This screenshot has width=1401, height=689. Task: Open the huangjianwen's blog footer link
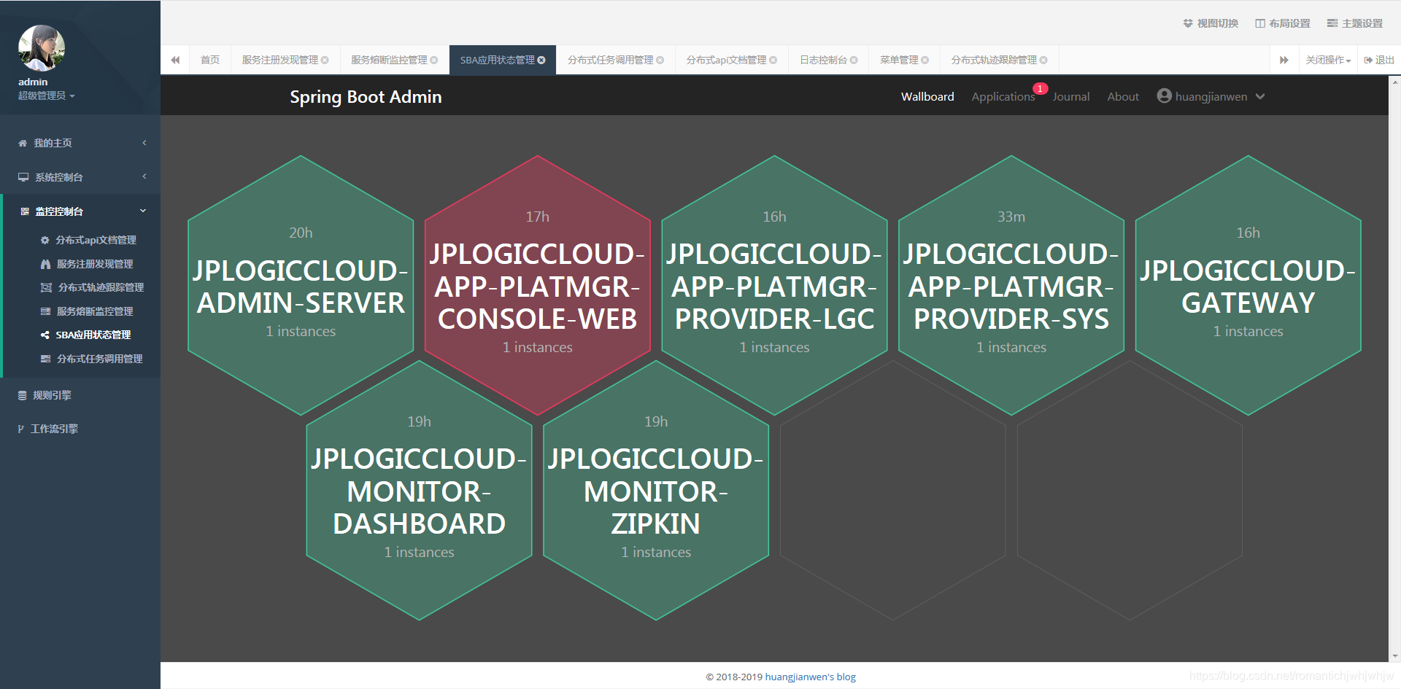point(811,677)
